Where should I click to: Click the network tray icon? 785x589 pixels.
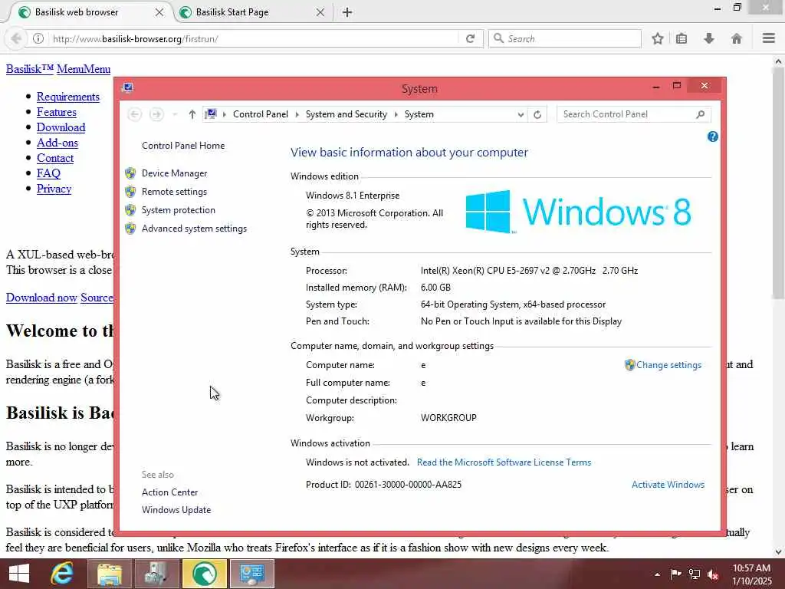click(x=695, y=574)
